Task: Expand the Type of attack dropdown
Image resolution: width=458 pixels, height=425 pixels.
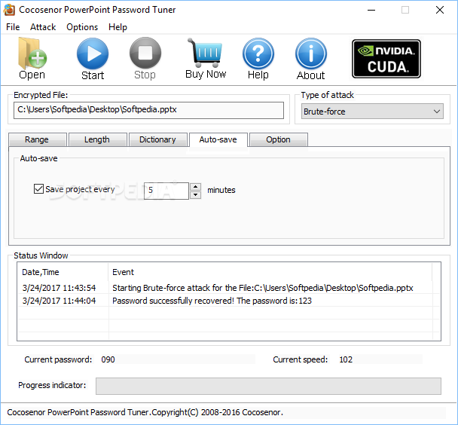Action: tap(372, 112)
